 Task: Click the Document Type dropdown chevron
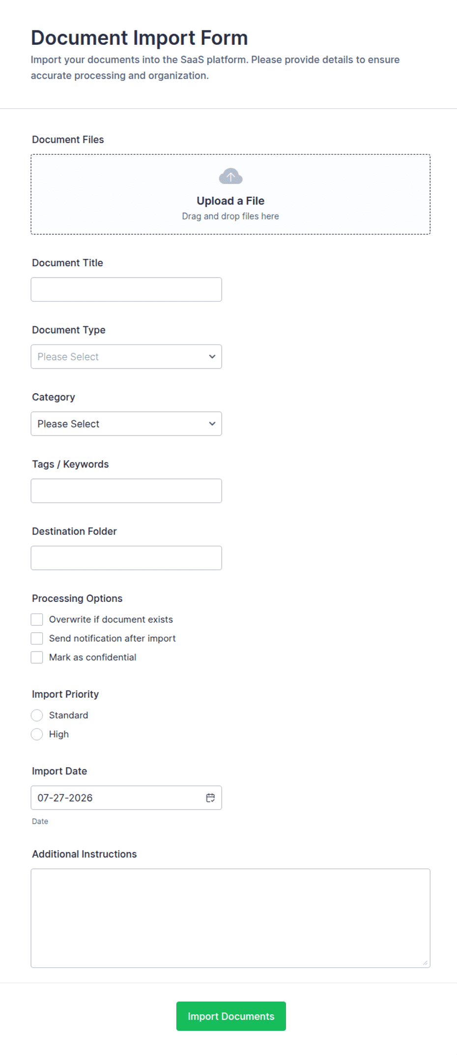tap(212, 357)
